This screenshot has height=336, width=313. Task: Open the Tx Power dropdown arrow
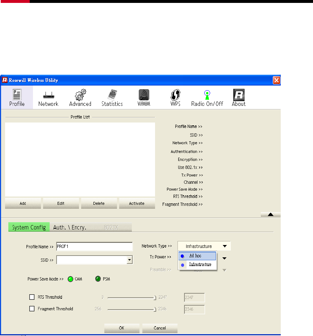pyautogui.click(x=224, y=258)
